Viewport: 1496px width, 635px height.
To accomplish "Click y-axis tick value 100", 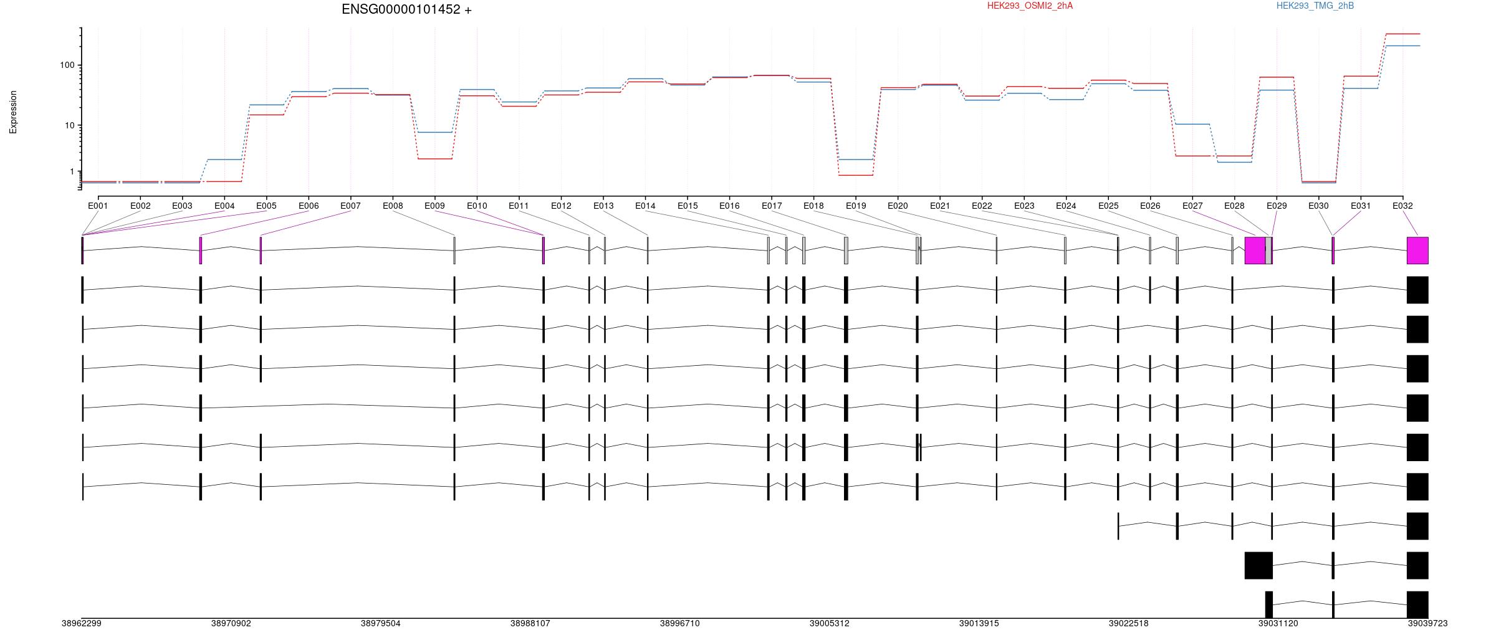I will [67, 65].
